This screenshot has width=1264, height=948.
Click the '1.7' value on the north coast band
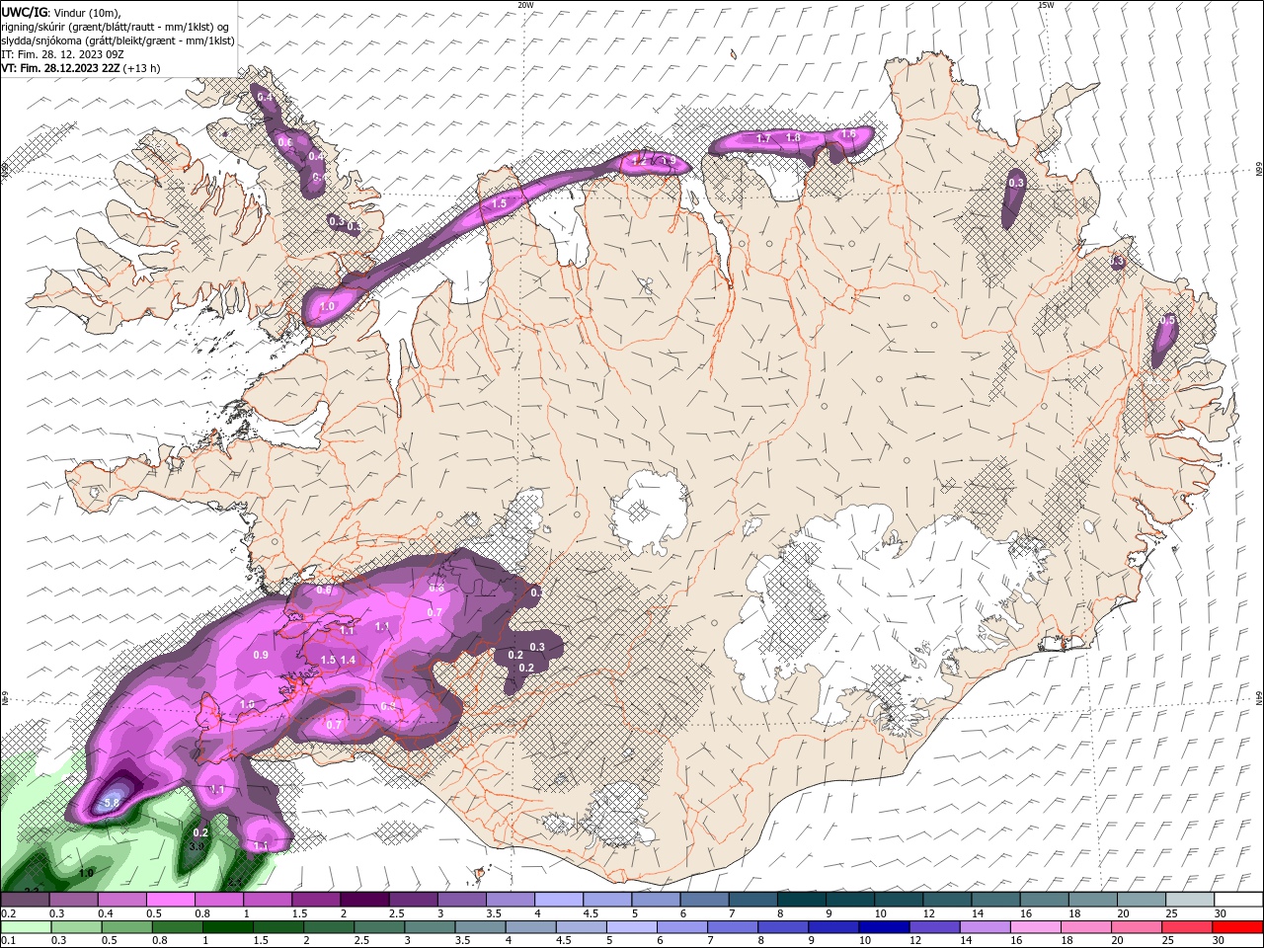(763, 139)
